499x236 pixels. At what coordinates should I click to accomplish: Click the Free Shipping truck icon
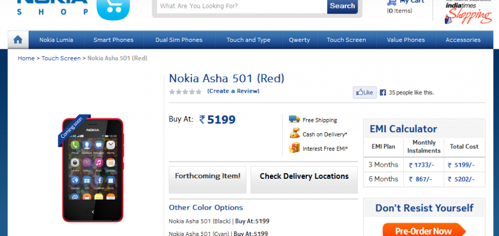pyautogui.click(x=294, y=120)
